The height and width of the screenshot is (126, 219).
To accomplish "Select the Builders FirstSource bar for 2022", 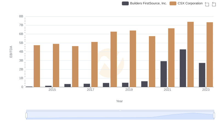I will pos(183,68).
